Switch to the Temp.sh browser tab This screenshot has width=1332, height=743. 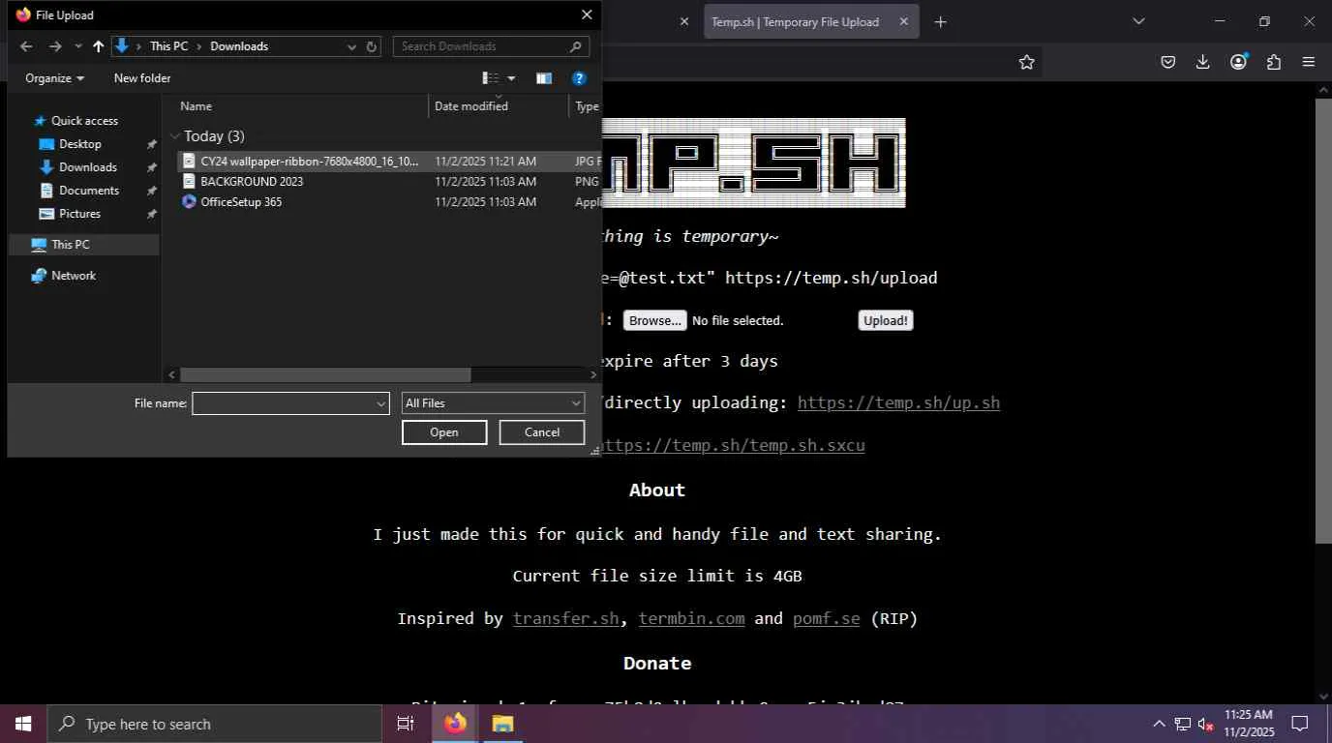coord(796,22)
